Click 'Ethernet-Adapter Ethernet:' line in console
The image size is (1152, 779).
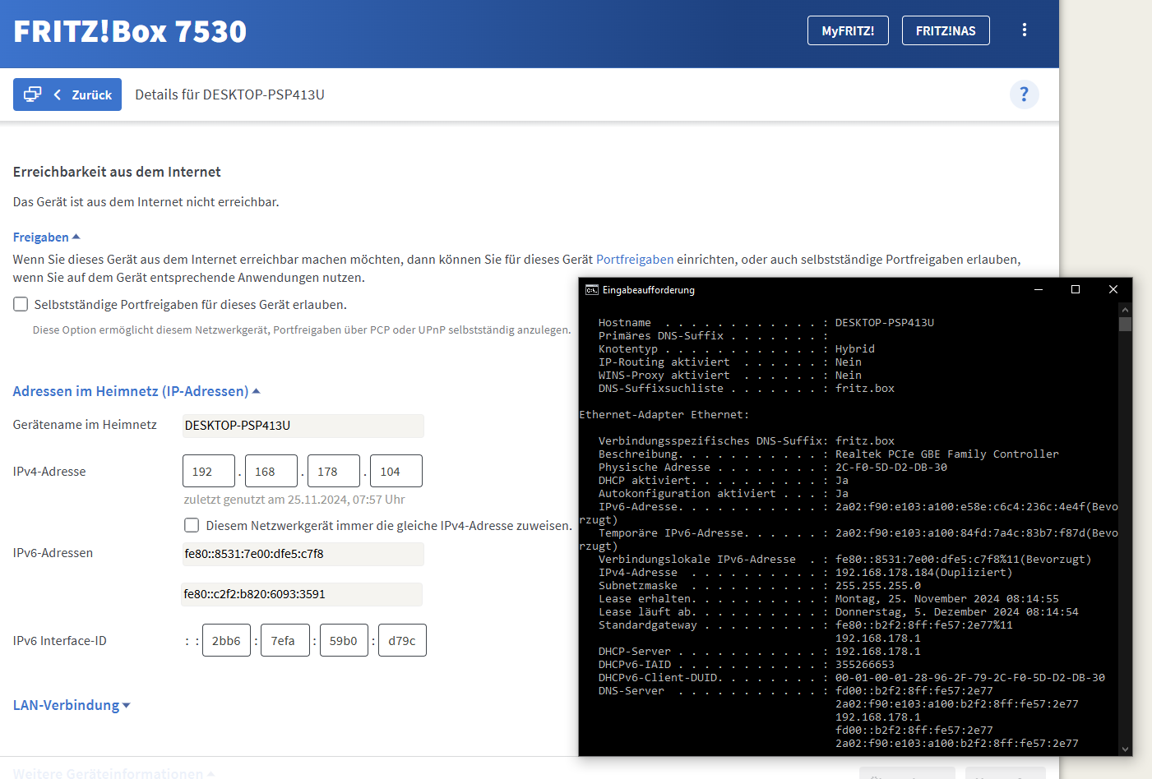pos(664,414)
